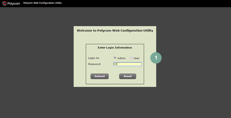
Task: Select the User radio button
Action: 131,58
